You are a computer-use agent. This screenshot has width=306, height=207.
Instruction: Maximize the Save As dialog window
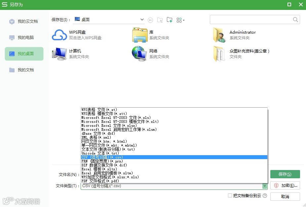point(289,5)
